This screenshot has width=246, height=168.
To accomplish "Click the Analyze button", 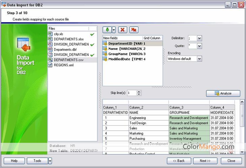I will pyautogui.click(x=223, y=93).
